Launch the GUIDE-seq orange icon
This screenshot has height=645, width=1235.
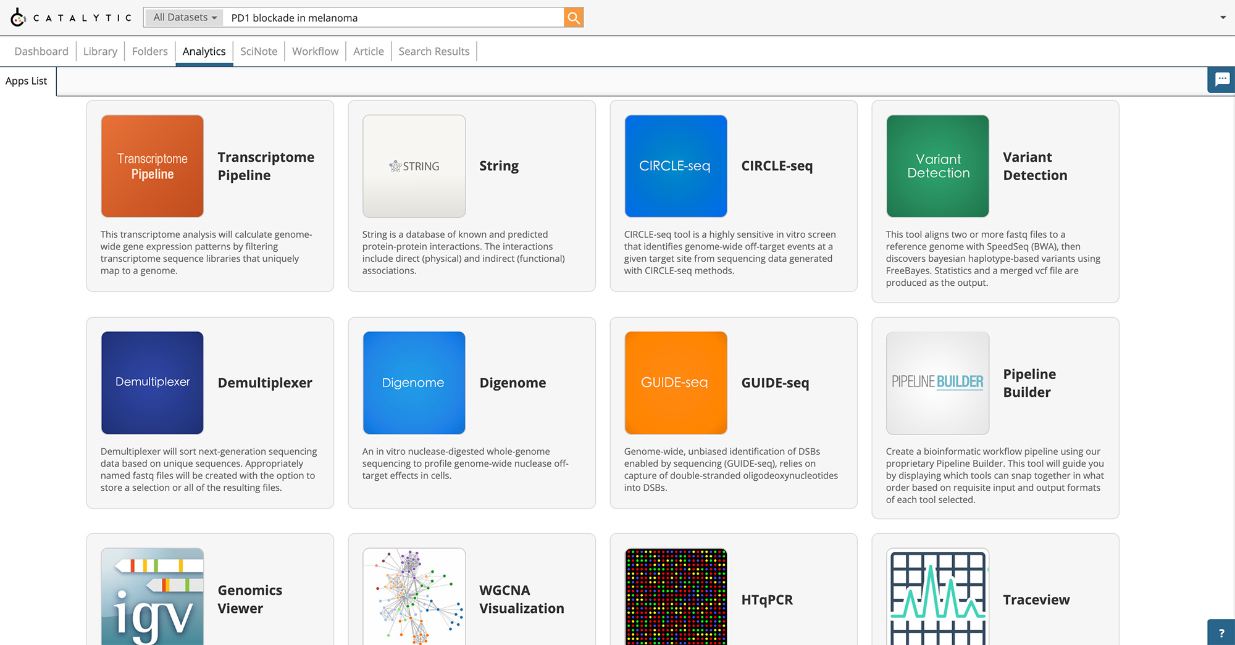[676, 383]
